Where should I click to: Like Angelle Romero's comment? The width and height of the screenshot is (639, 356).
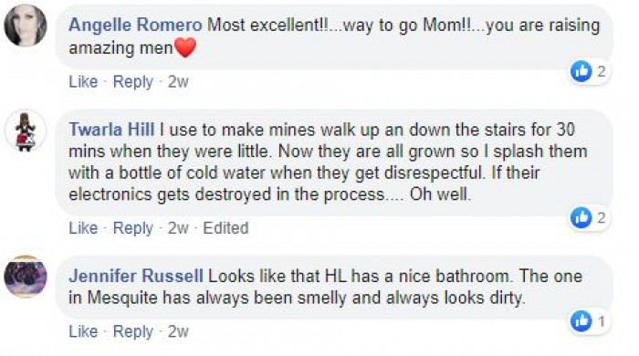tap(83, 82)
